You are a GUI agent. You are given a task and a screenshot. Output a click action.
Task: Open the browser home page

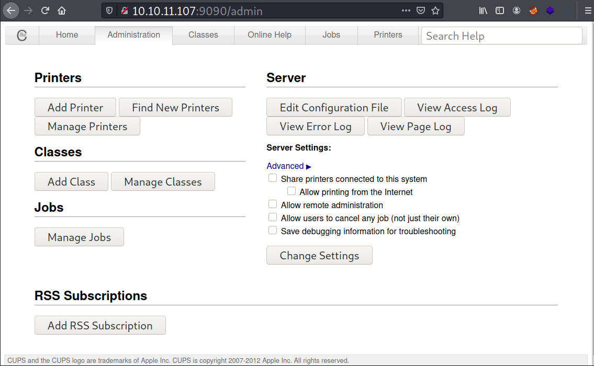tap(62, 10)
